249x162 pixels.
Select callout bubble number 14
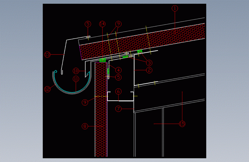coord(102,24)
